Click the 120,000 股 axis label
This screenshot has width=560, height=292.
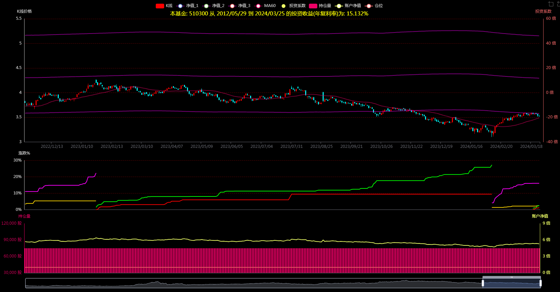click(11, 223)
